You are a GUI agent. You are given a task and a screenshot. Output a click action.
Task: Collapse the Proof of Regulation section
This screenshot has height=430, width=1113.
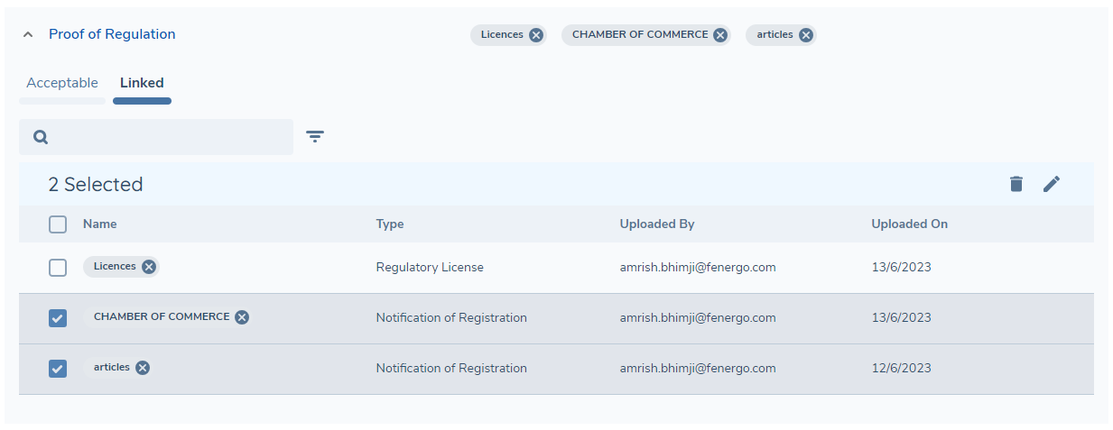click(28, 34)
